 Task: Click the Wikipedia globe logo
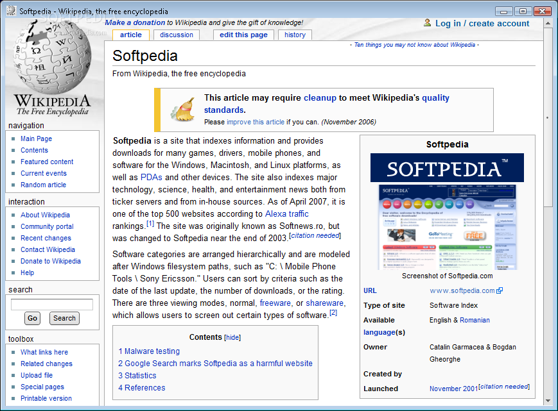(52, 56)
